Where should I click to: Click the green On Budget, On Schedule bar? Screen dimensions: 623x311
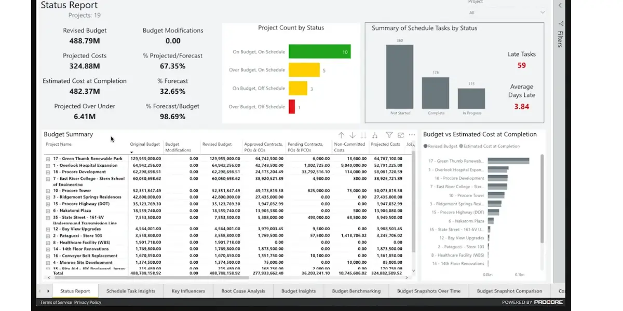pos(319,51)
